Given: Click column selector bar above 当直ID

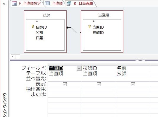Looking at the screenshot, I should coord(65,64).
